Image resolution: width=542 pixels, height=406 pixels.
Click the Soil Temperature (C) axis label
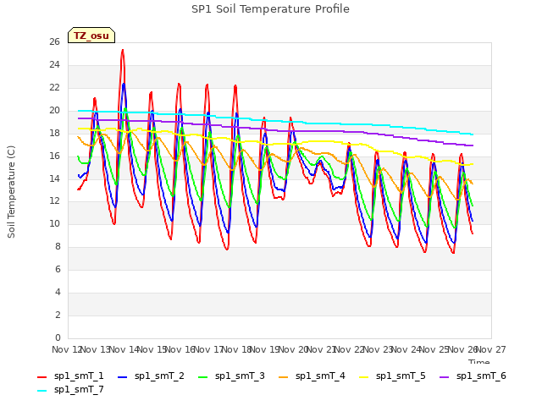coord(11,192)
